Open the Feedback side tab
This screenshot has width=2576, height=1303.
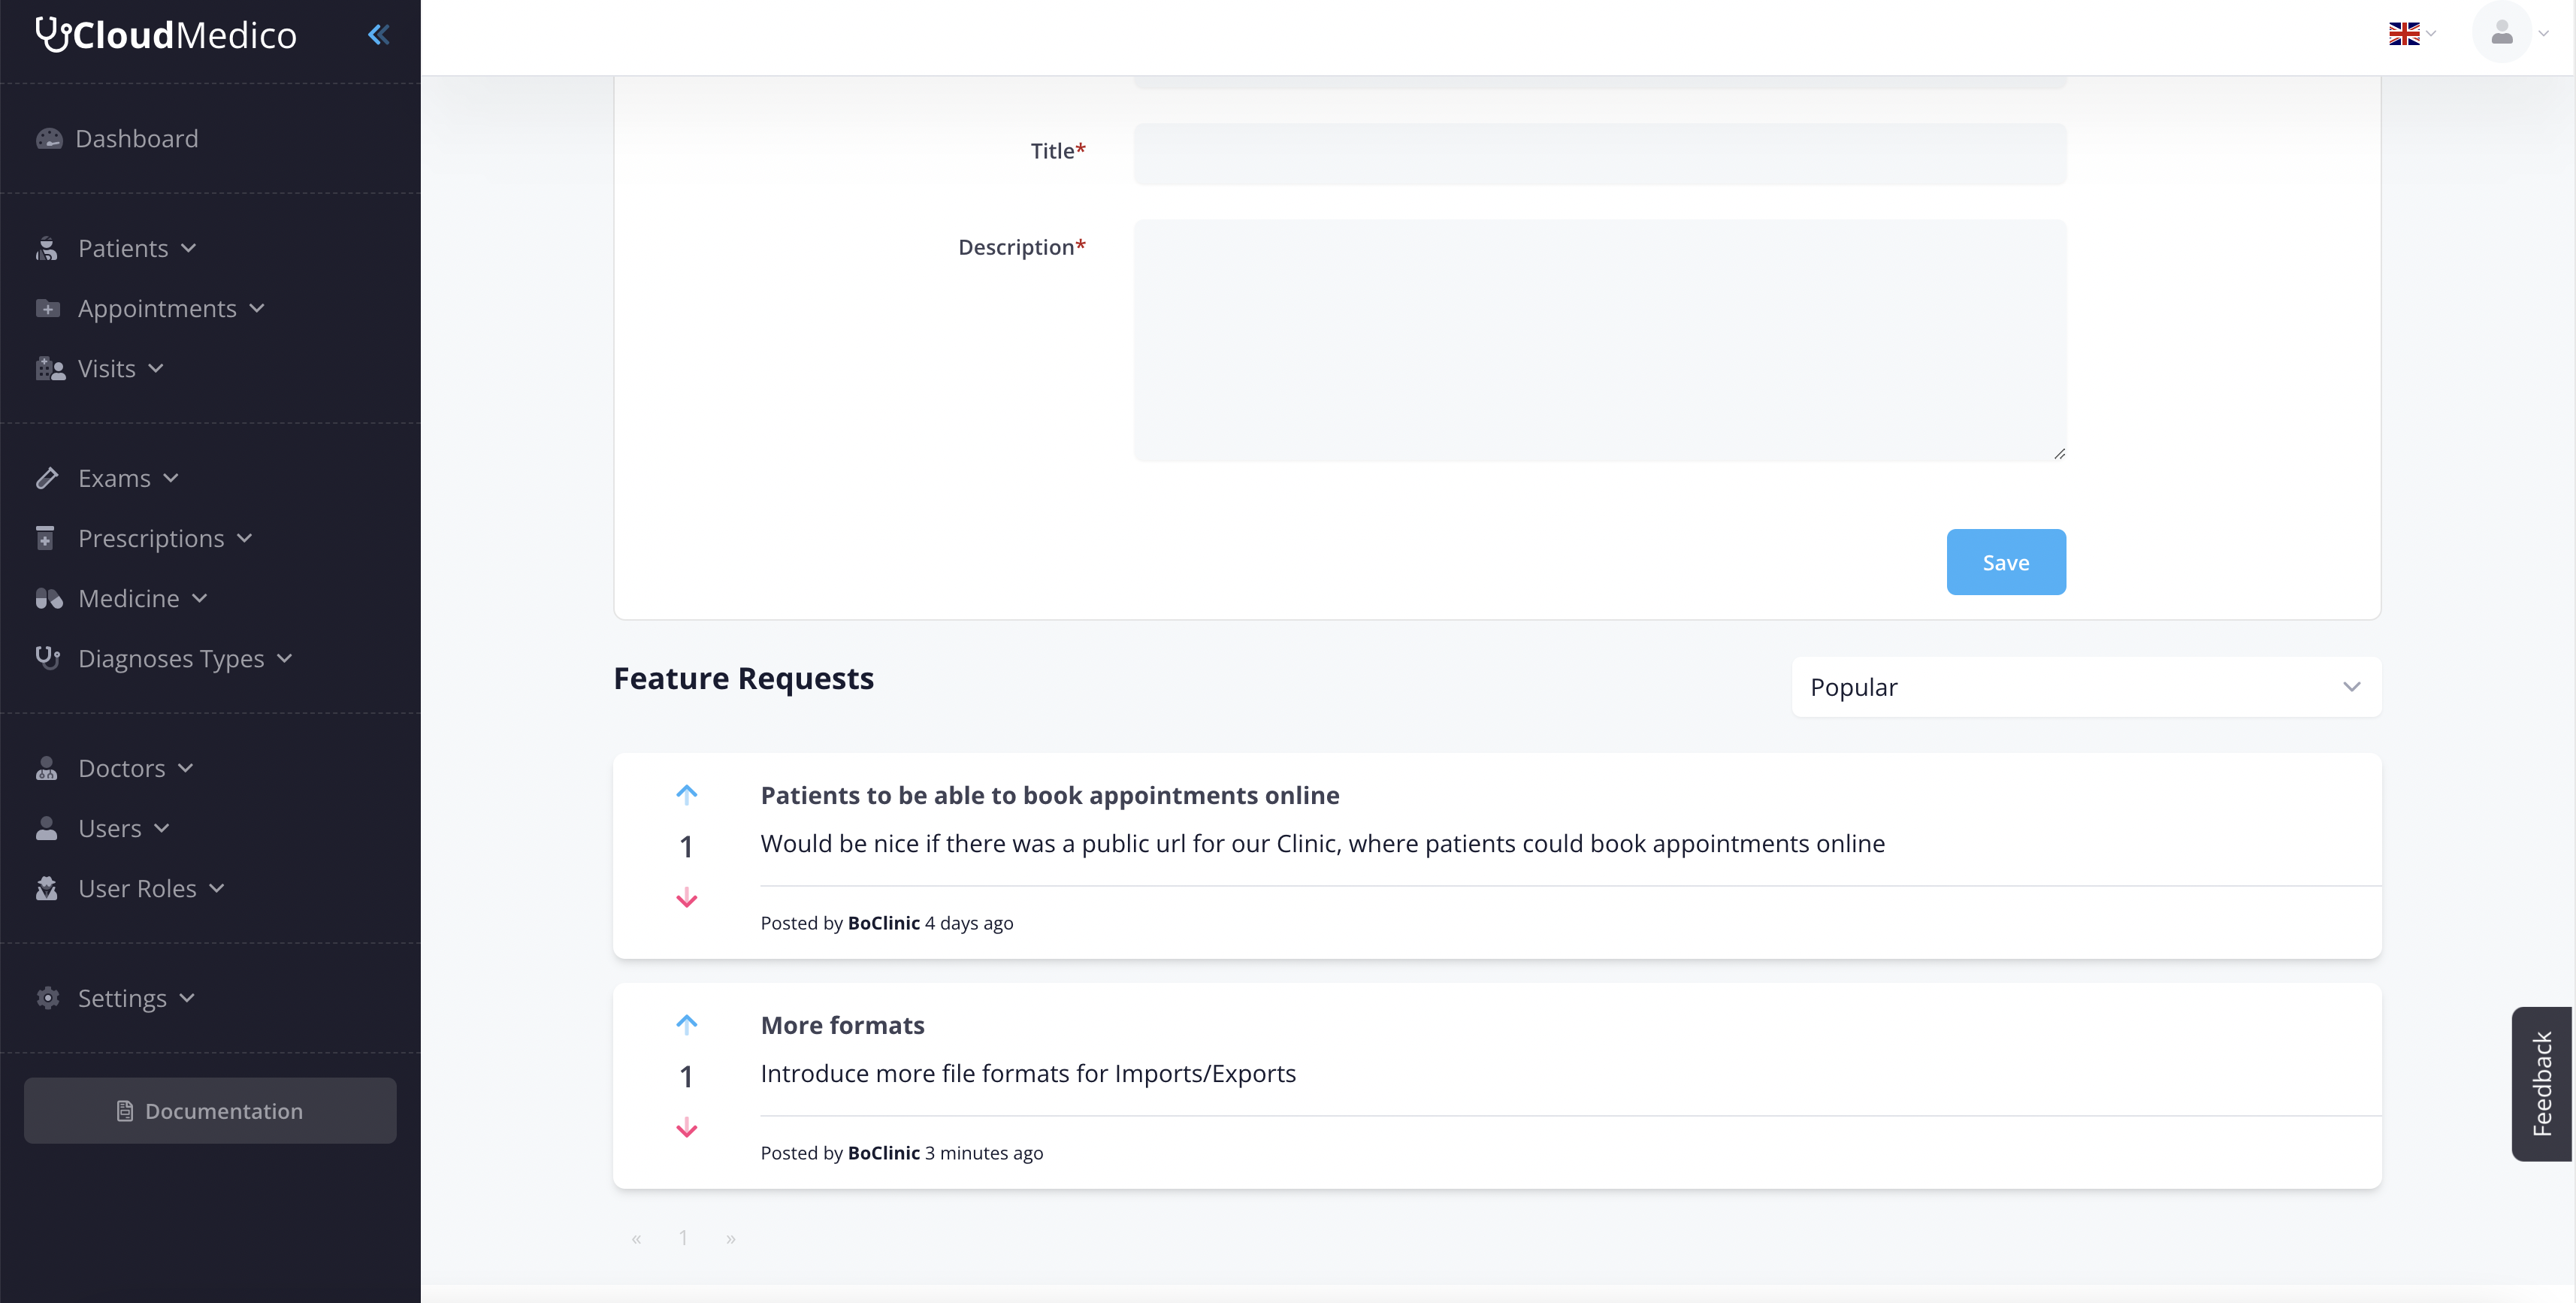pos(2542,1084)
